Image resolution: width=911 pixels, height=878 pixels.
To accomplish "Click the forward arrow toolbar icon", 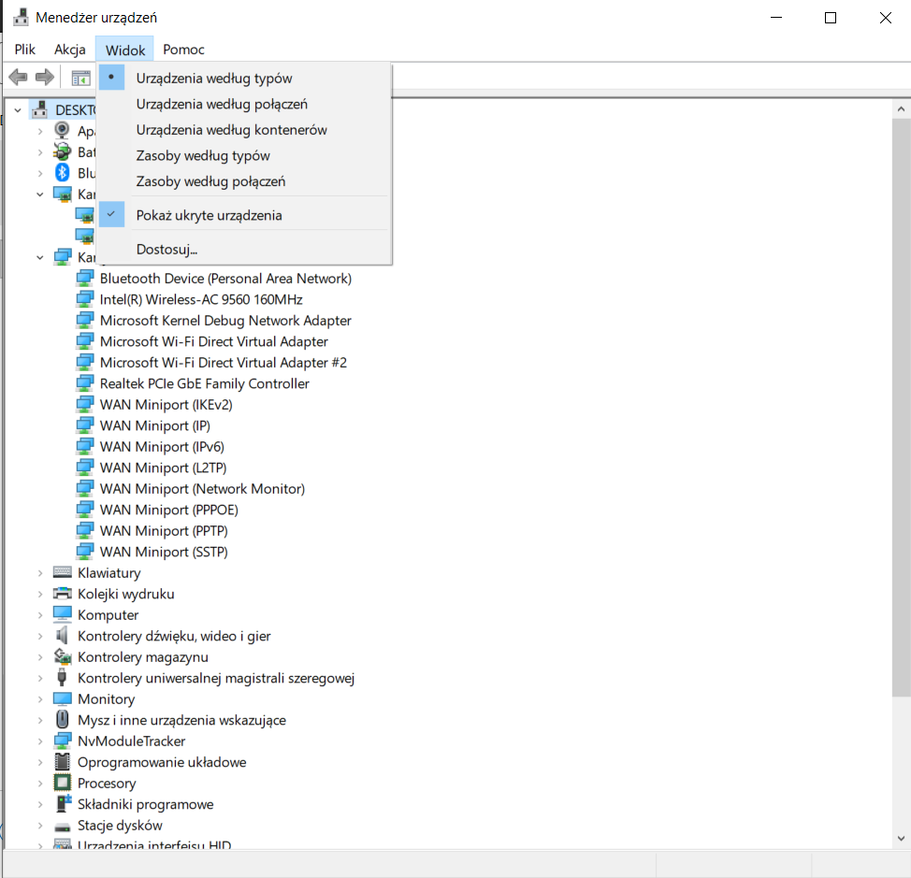I will tap(45, 77).
